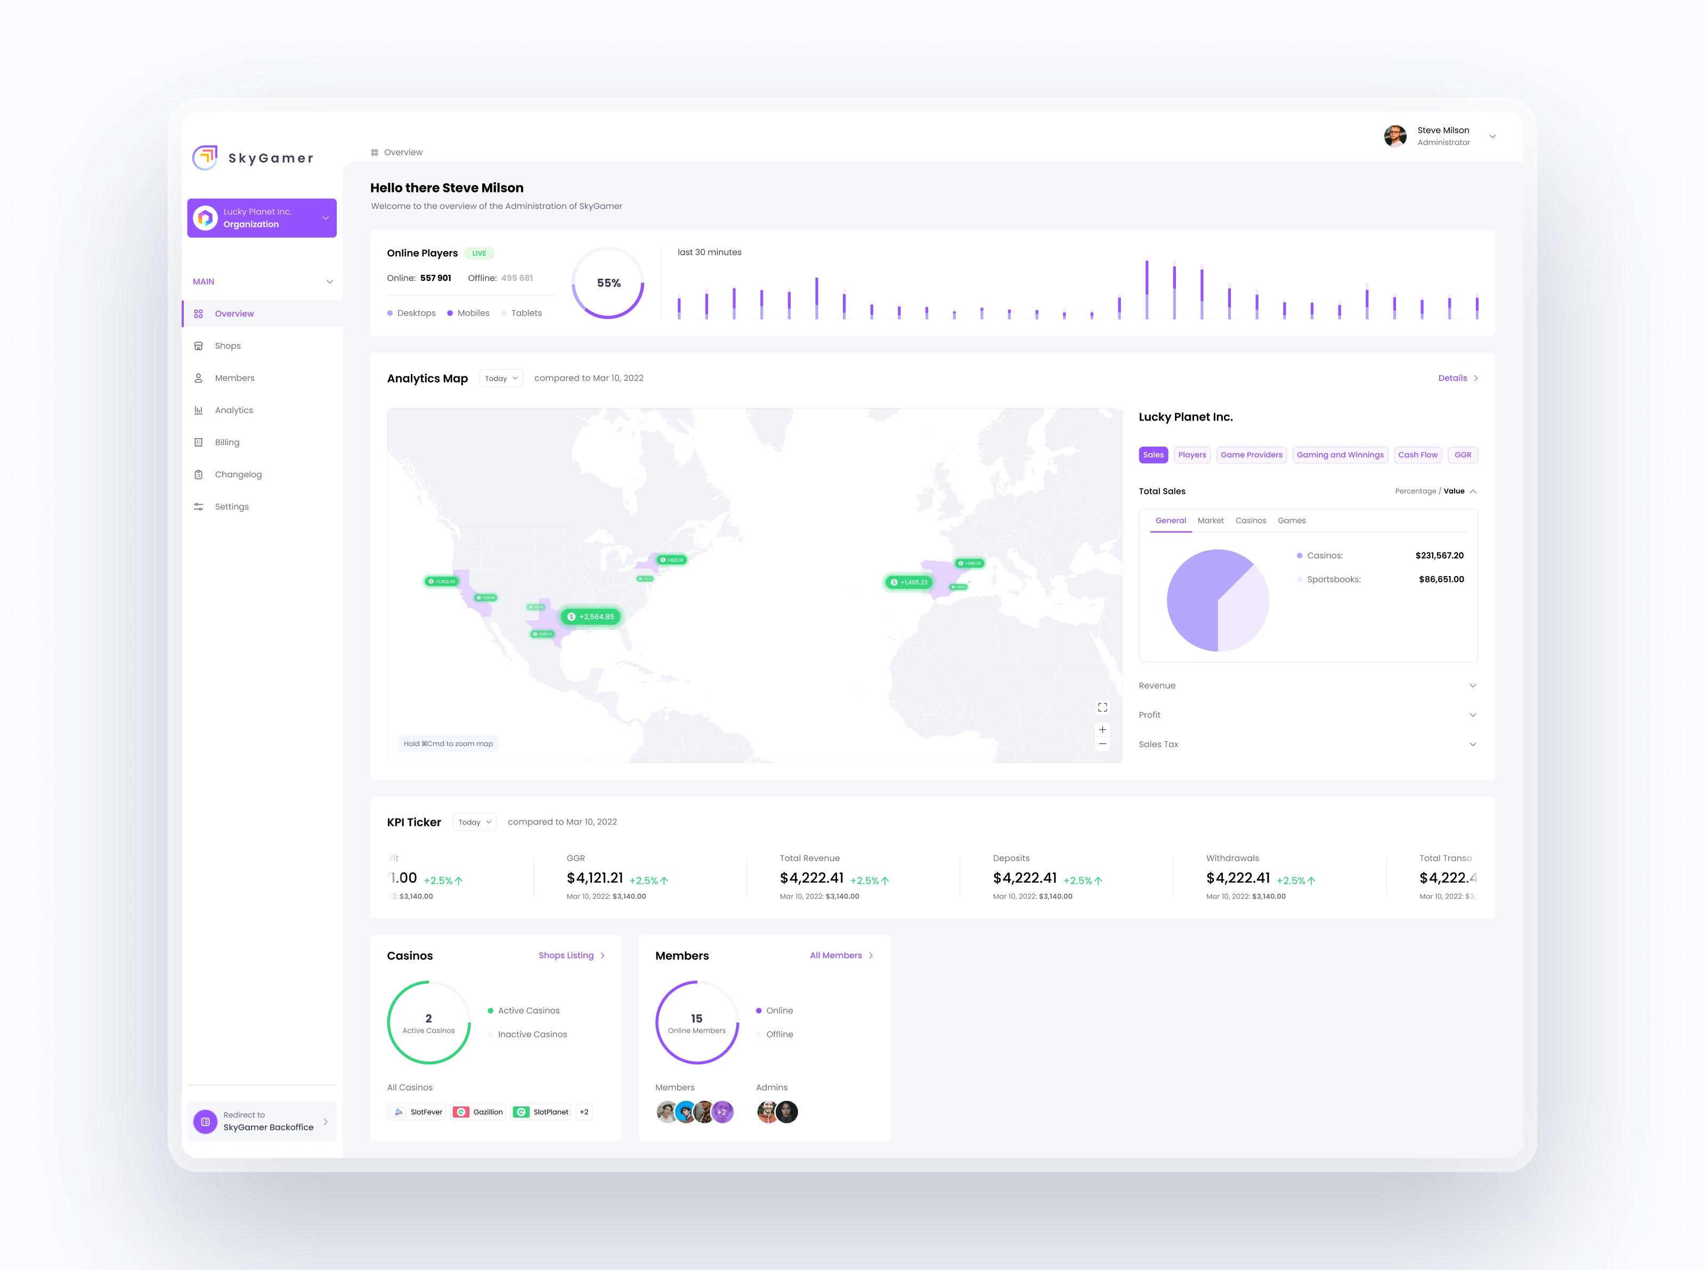Open the Billing section from the sidebar
The width and height of the screenshot is (1705, 1270).
[x=226, y=442]
